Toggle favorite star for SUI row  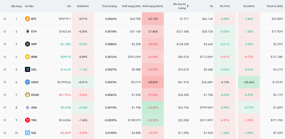pos(5,133)
